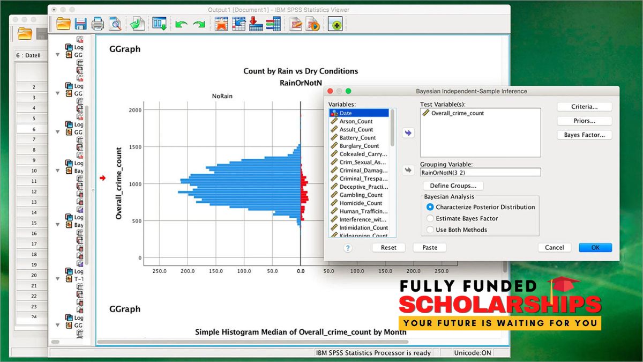Viewport: 643px width, 362px height.
Task: Export the output using toolbar icon
Action: [137, 24]
